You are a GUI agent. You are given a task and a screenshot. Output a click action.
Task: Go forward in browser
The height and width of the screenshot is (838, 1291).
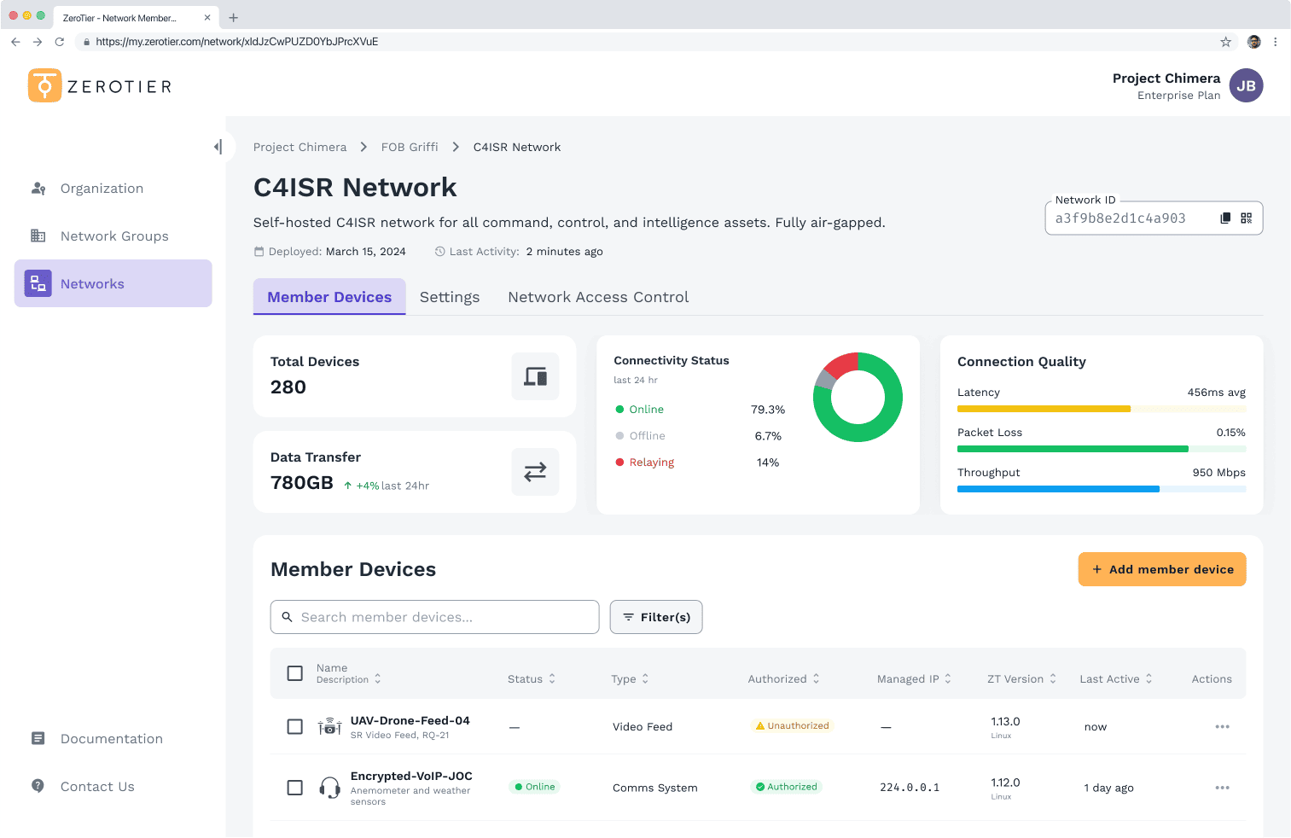coord(38,42)
